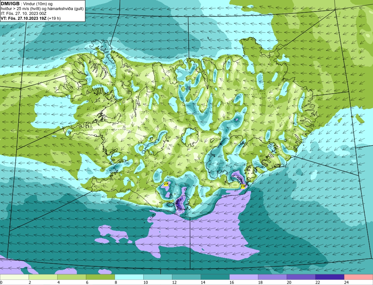Click the legend scale label "14"
This screenshot has height=285, width=373.
click(203, 282)
